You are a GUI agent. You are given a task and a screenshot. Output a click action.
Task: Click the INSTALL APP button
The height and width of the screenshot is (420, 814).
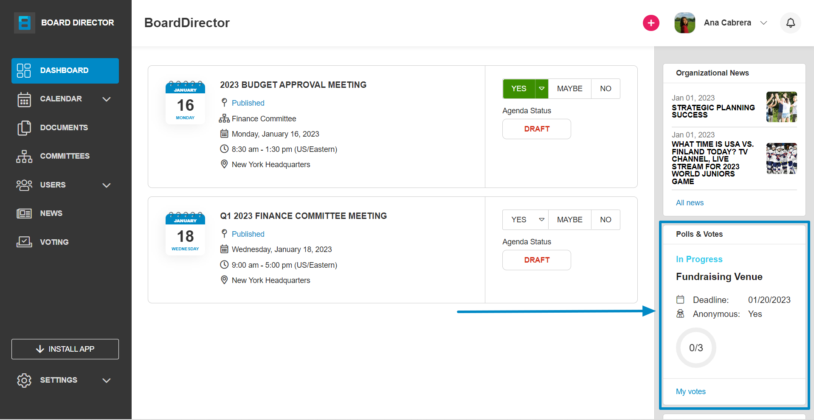pos(65,349)
